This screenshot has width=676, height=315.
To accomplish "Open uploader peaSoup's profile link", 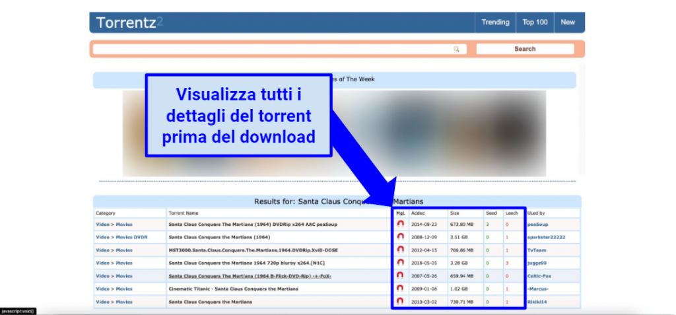I will (x=537, y=225).
